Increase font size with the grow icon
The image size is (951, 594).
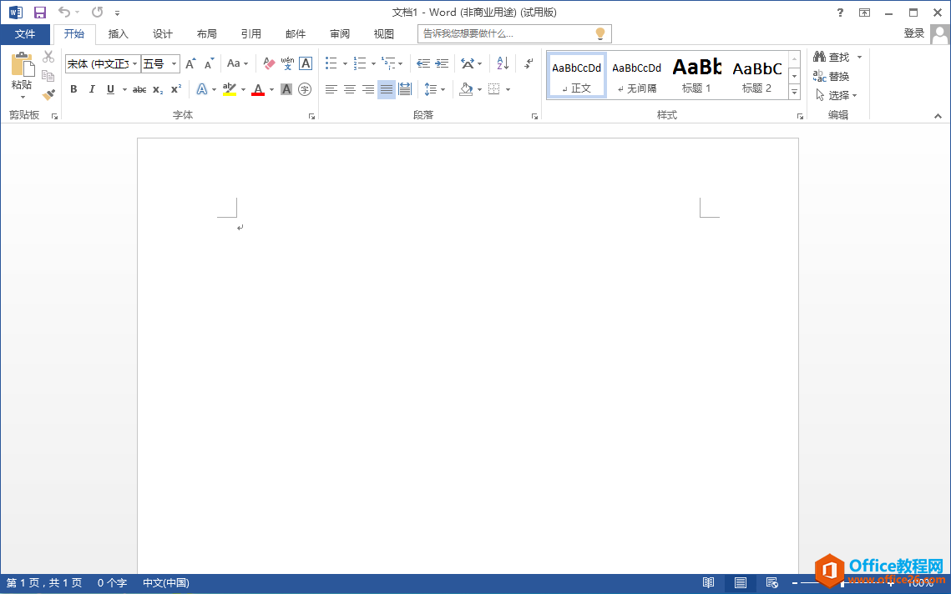[190, 63]
